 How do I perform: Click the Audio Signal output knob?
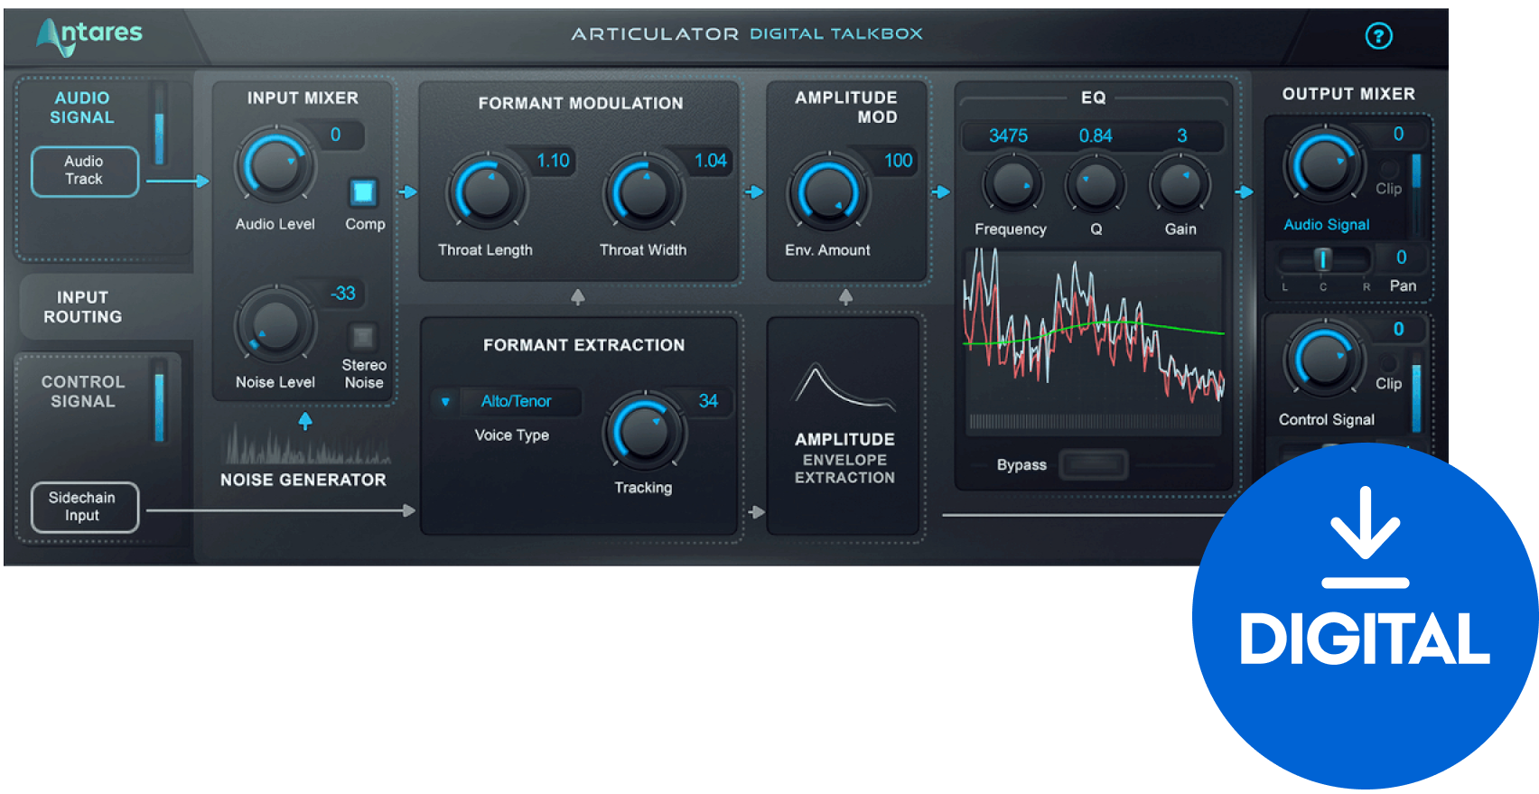(1324, 165)
